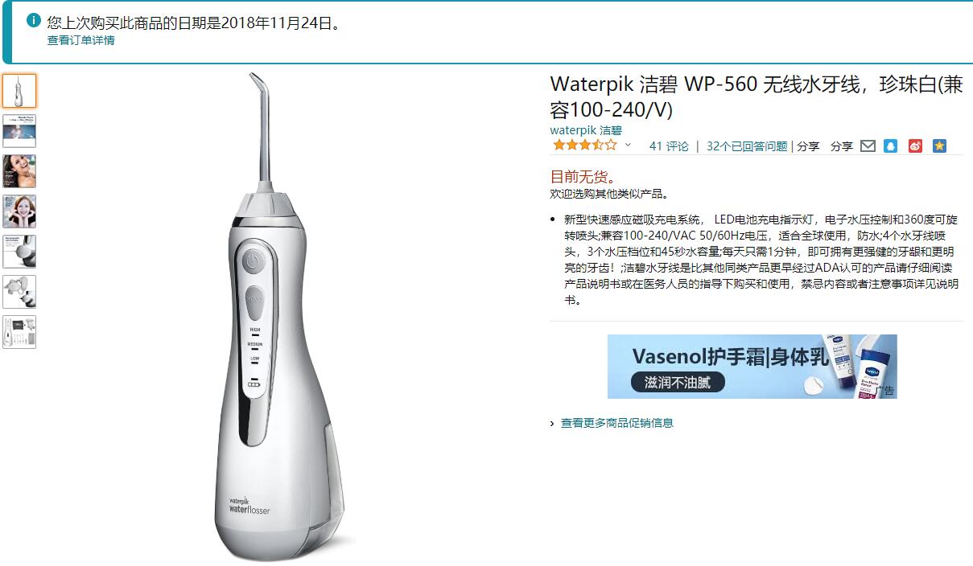Click the star rating icons
Image resolution: width=973 pixels, height=566 pixels.
584,146
